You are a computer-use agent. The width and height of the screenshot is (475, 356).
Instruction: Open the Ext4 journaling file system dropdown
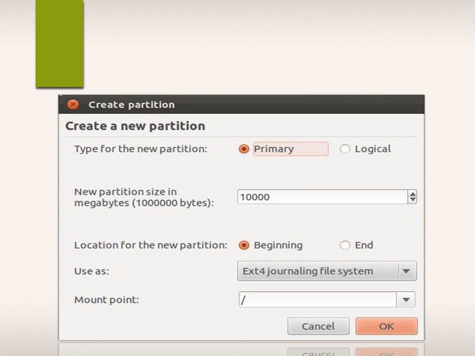tap(327, 271)
